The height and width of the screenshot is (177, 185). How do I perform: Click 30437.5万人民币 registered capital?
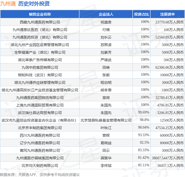click(170, 166)
